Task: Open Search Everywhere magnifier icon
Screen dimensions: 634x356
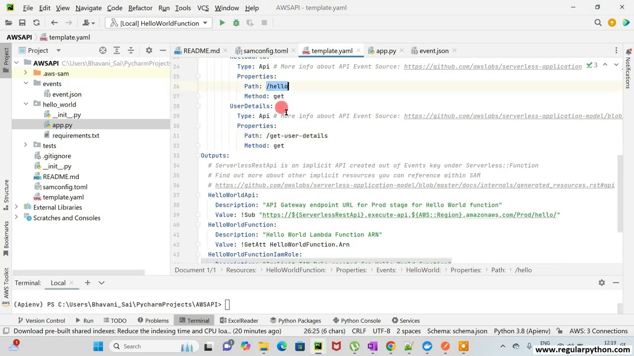Action: (598, 23)
